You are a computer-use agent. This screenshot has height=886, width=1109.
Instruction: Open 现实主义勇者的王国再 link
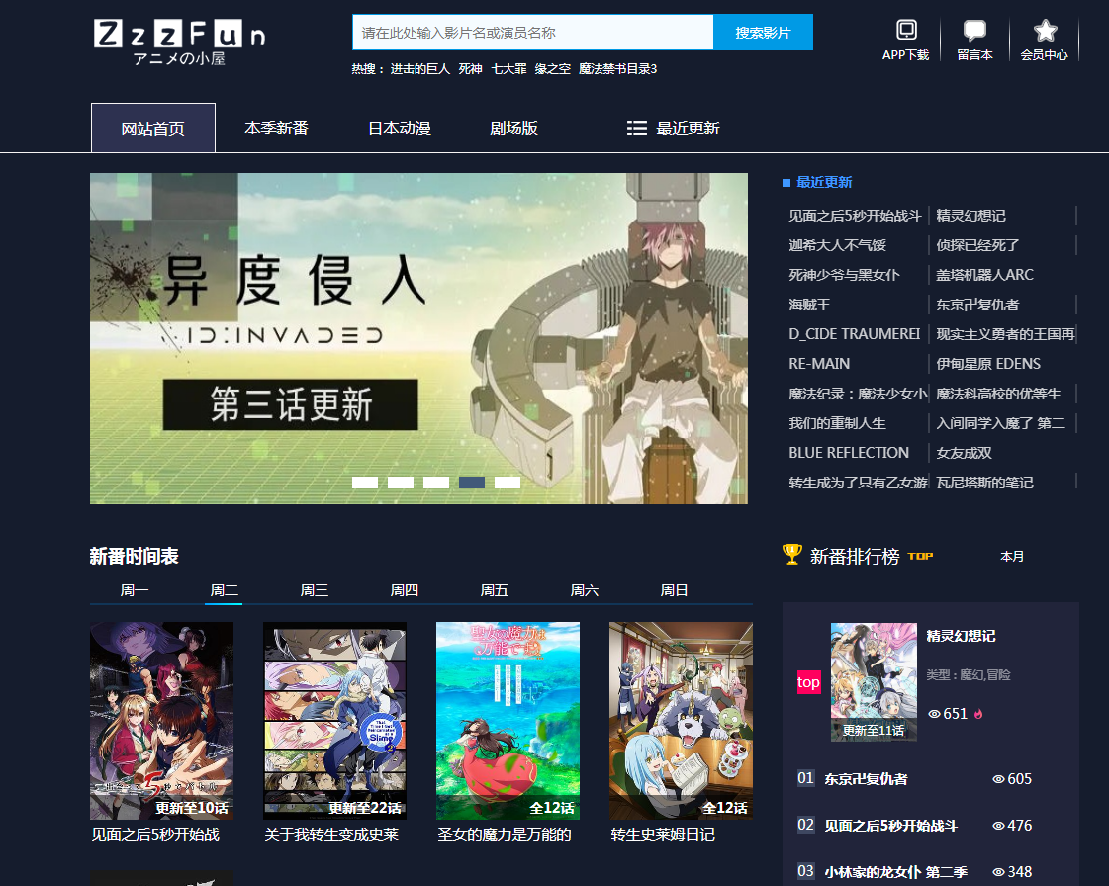tap(1005, 334)
